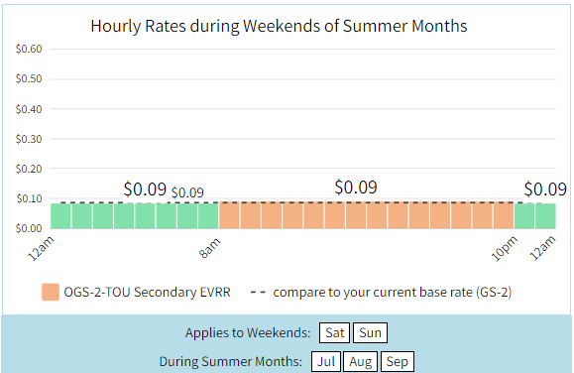The width and height of the screenshot is (574, 373).
Task: Click the dashed-line base rate legend icon
Action: coord(258,292)
